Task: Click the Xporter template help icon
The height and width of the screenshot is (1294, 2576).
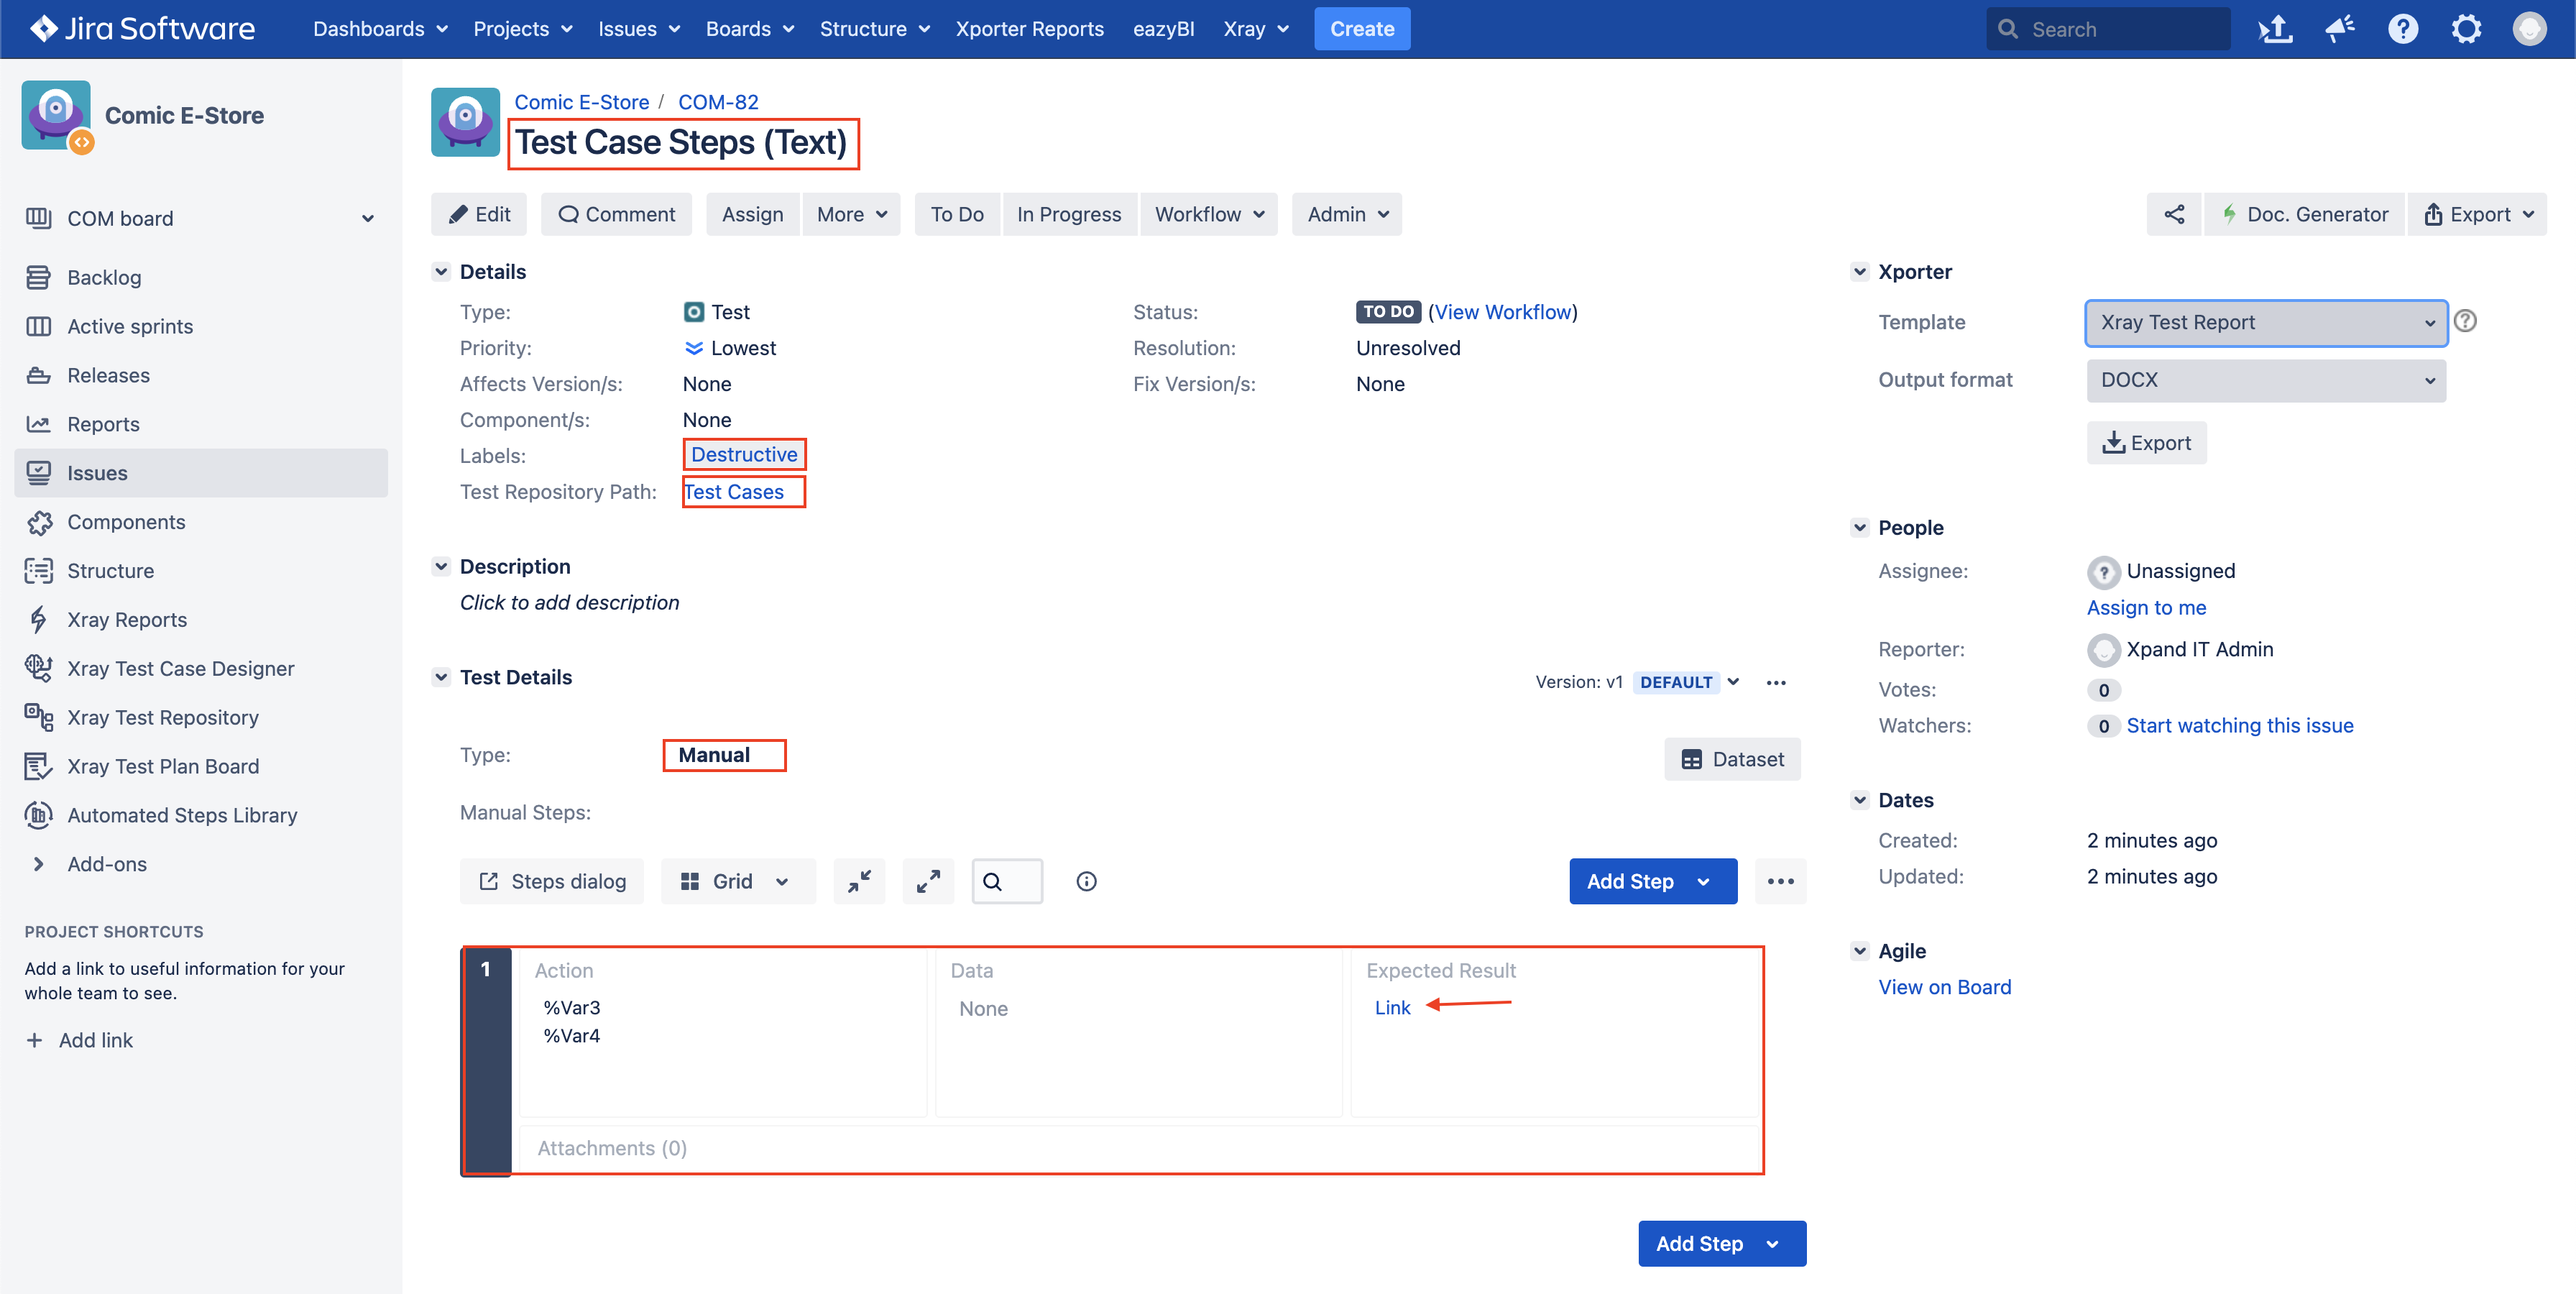Action: [x=2465, y=321]
